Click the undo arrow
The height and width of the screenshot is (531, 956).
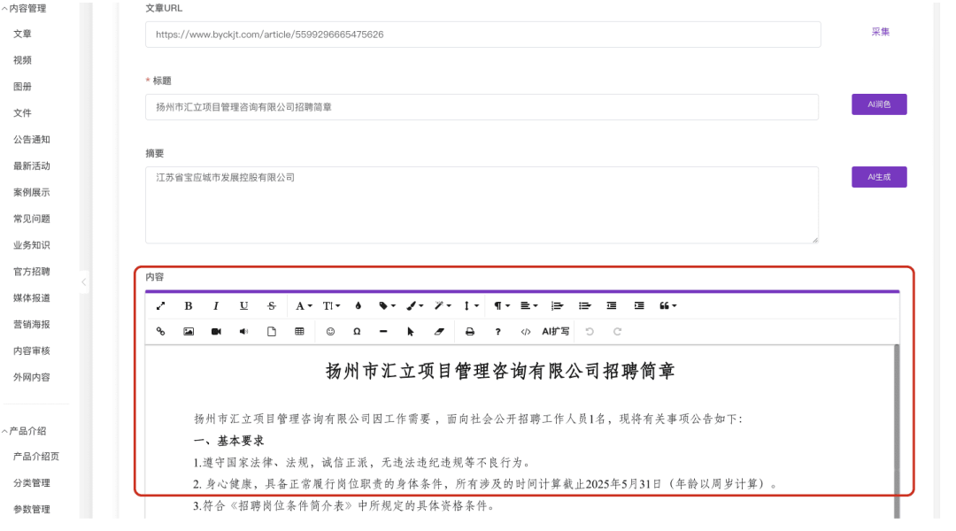[590, 332]
